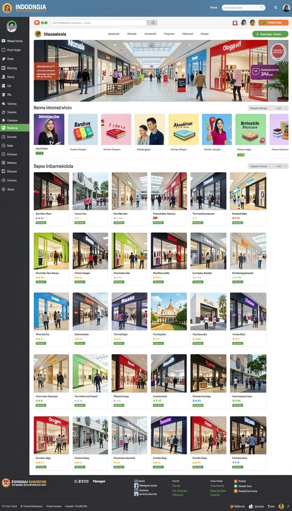292x511 pixels.
Task: Click the orange-red circle icon left of search
Action: (36, 23)
